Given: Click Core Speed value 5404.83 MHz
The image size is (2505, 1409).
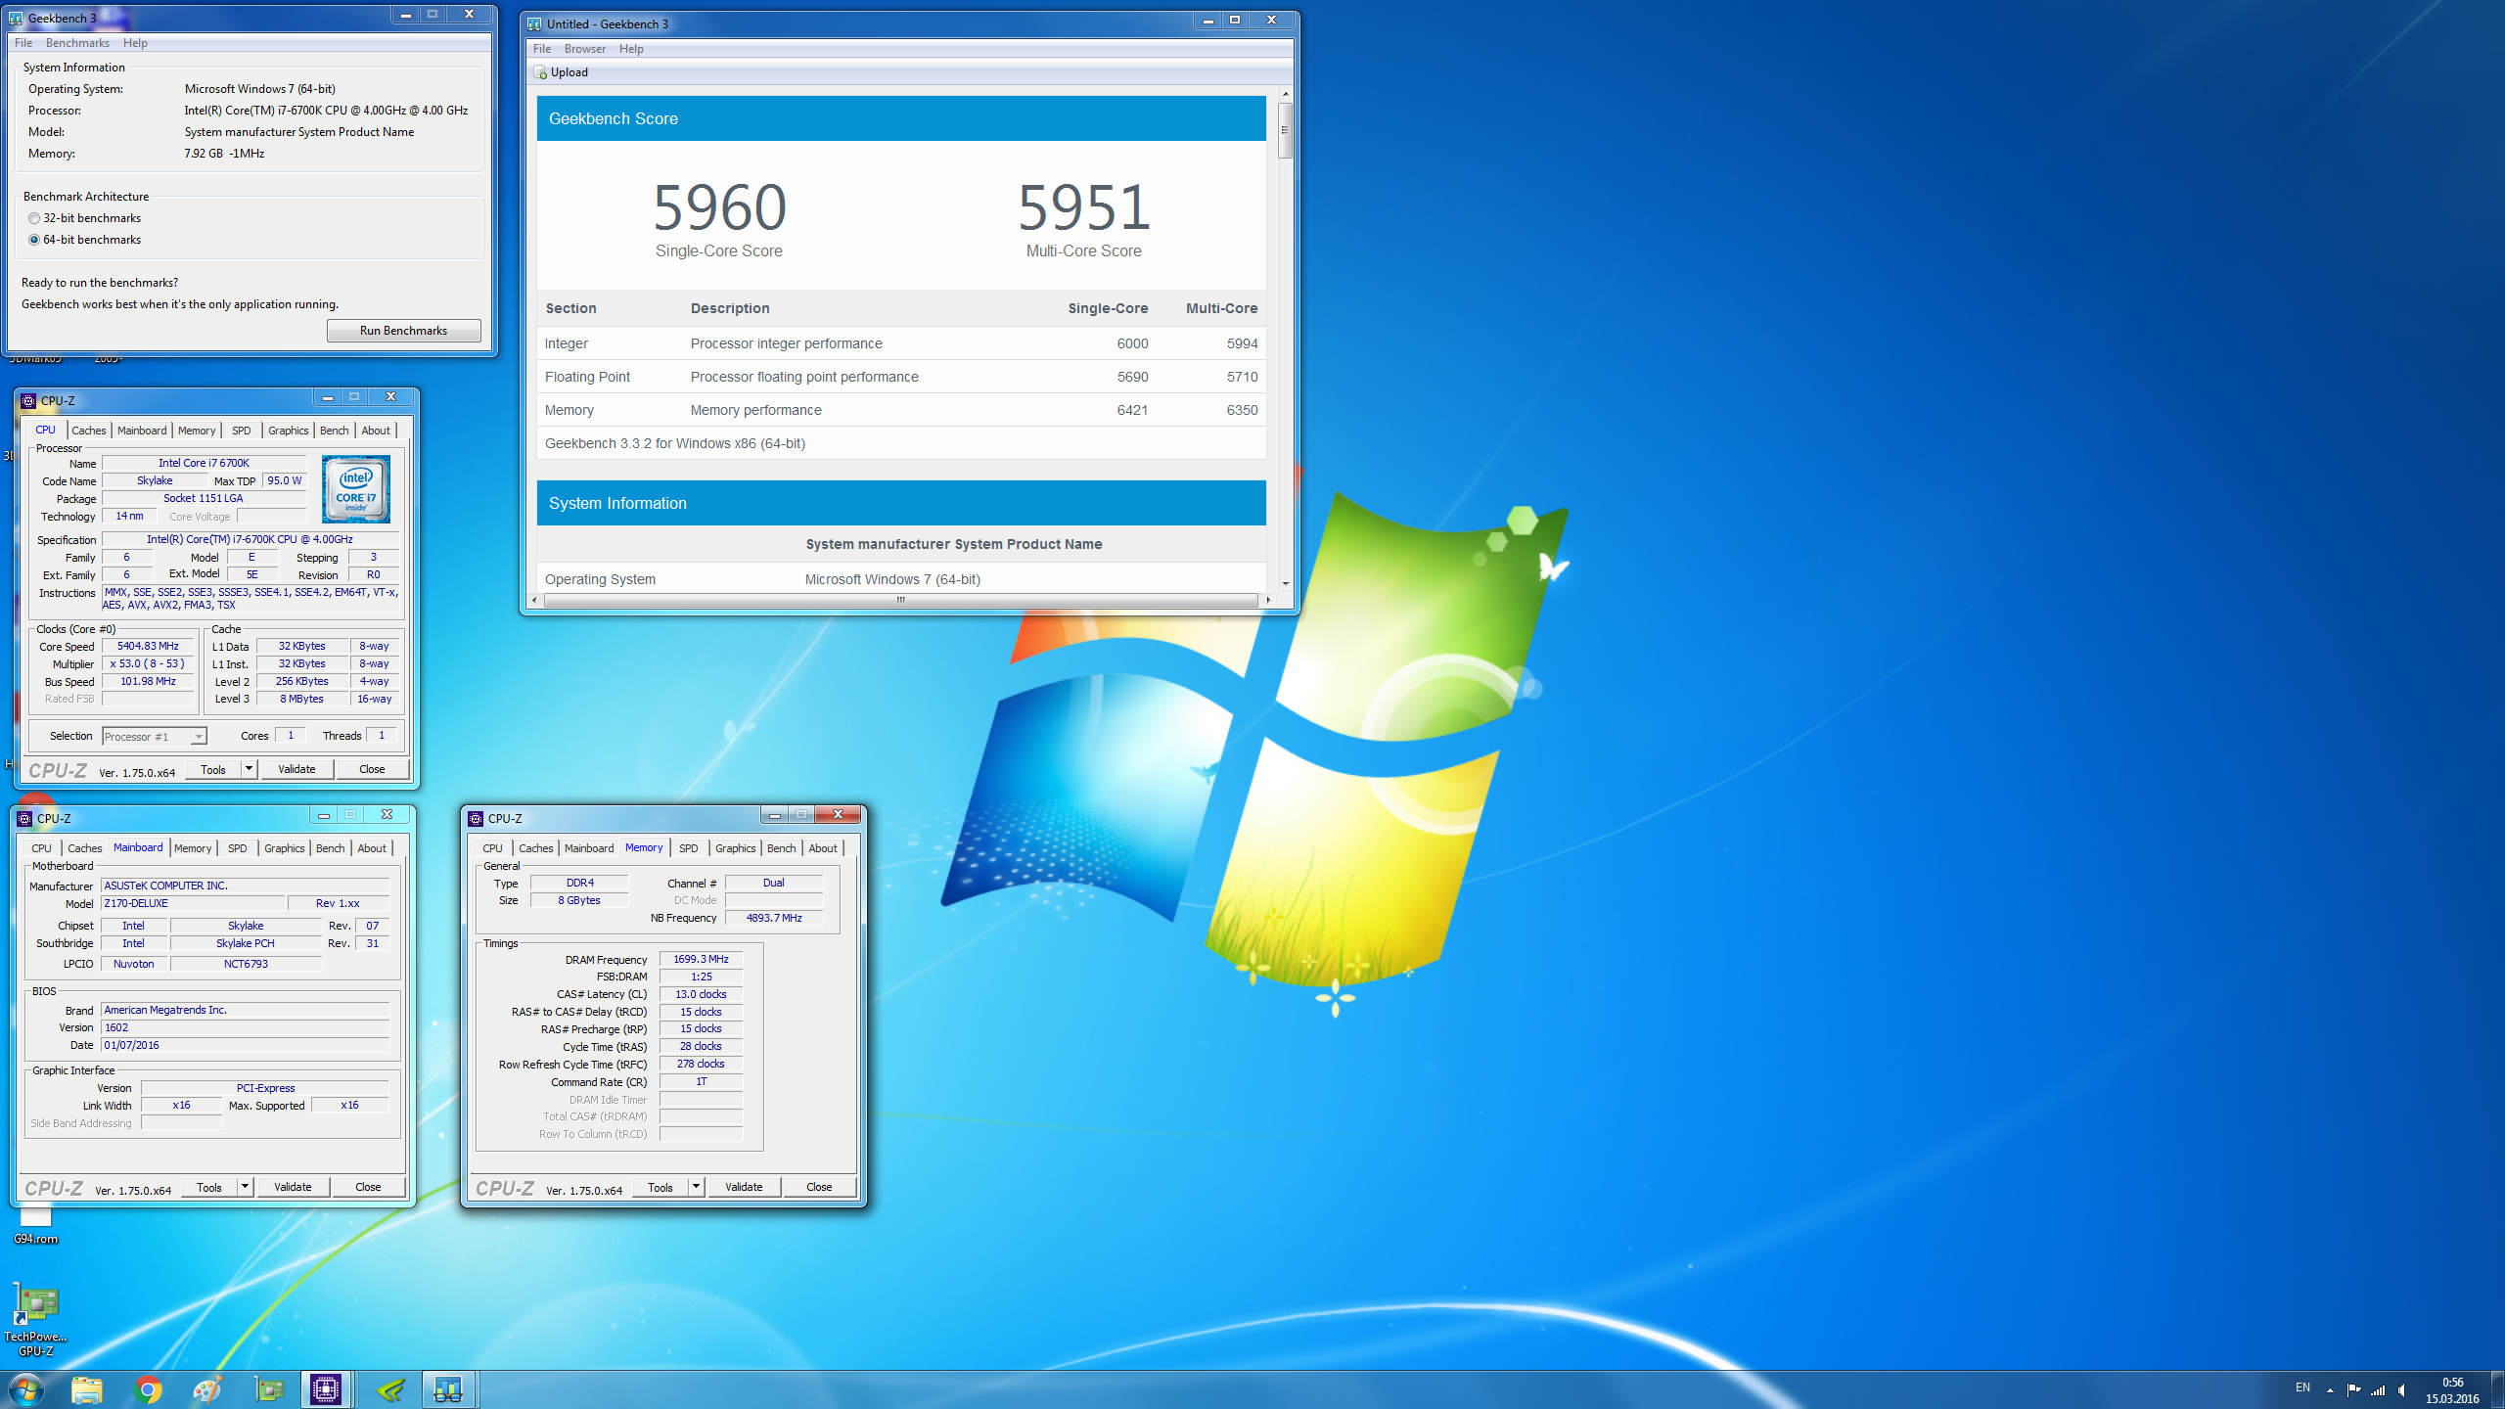Looking at the screenshot, I should [x=148, y=646].
